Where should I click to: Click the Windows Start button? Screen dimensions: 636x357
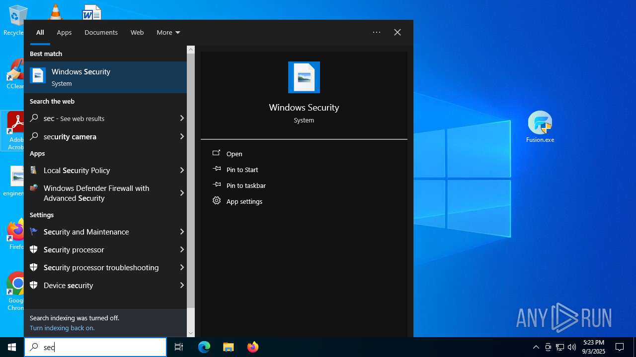12,347
